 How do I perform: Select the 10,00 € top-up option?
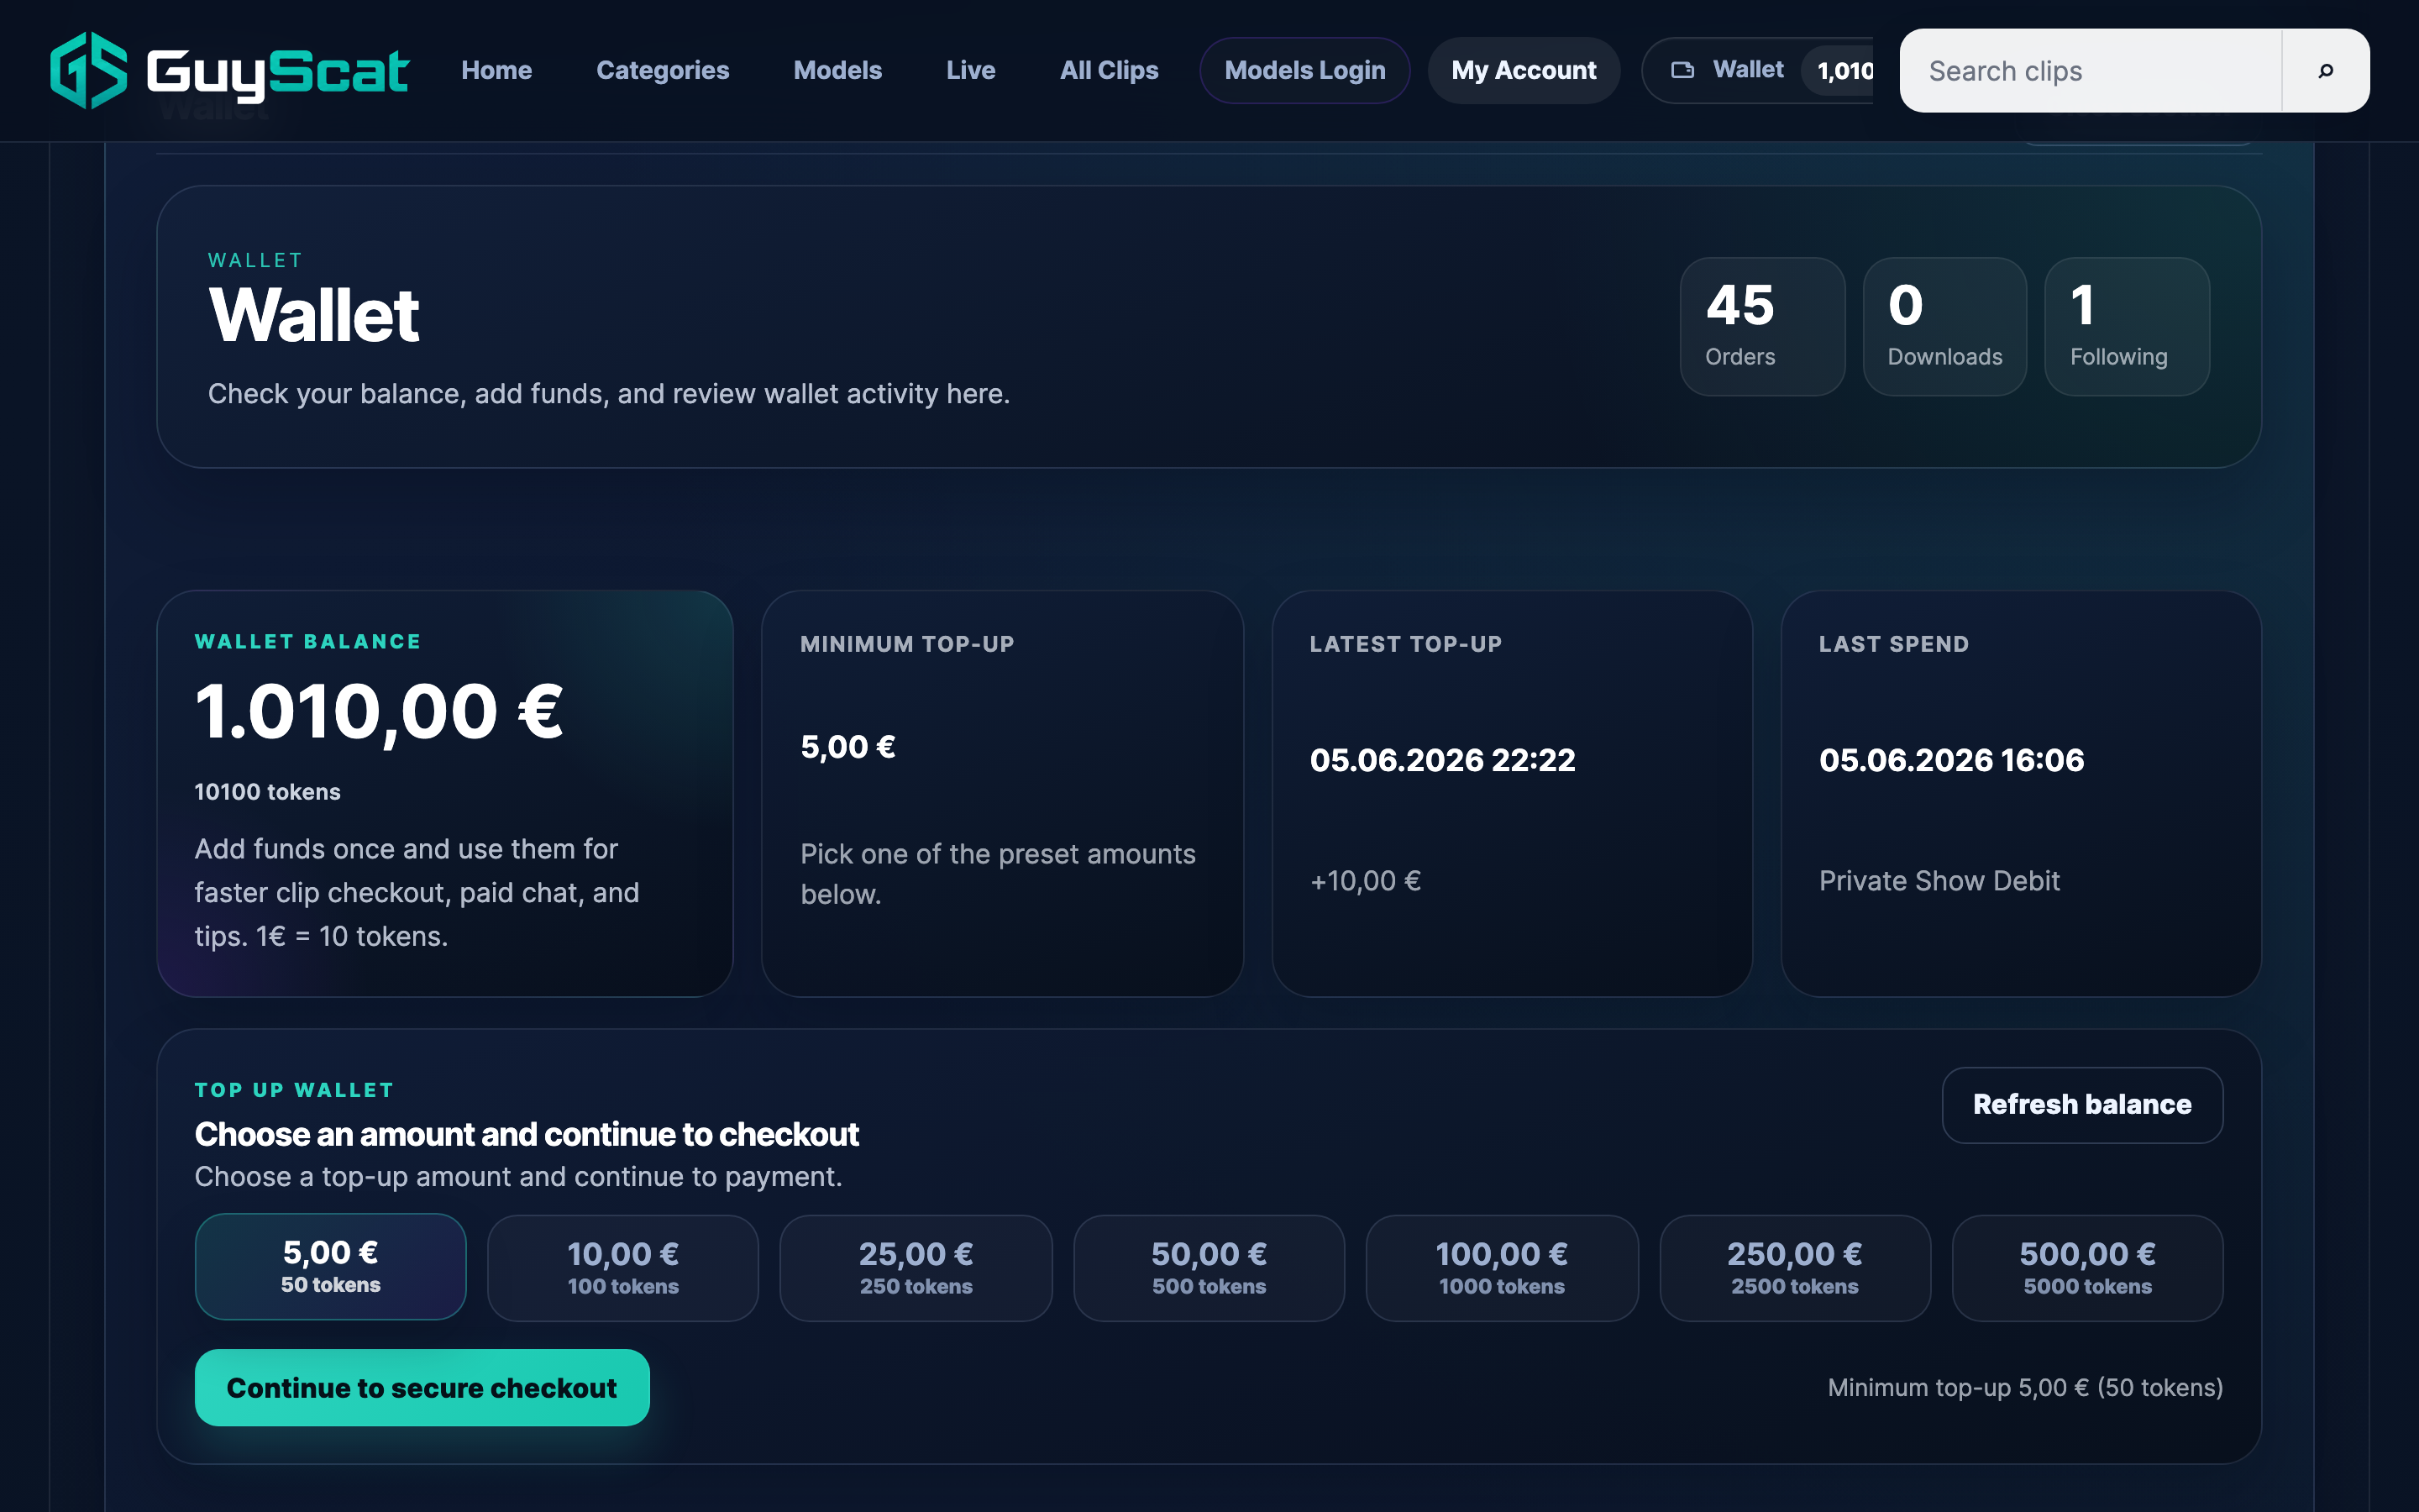(622, 1268)
